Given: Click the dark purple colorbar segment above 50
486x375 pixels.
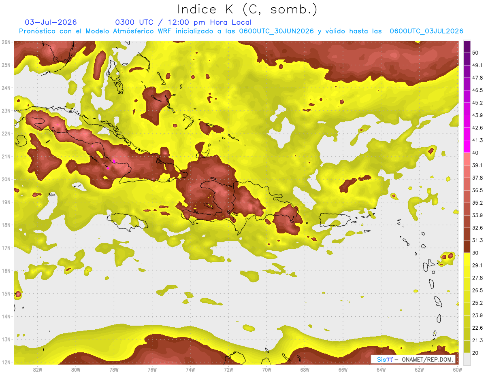Looking at the screenshot, I should pos(467,47).
